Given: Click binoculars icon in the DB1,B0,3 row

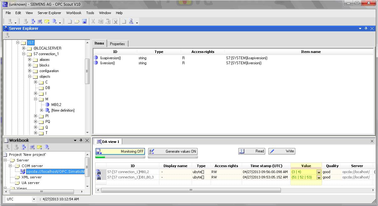Looking at the screenshot, I should 99,177.
